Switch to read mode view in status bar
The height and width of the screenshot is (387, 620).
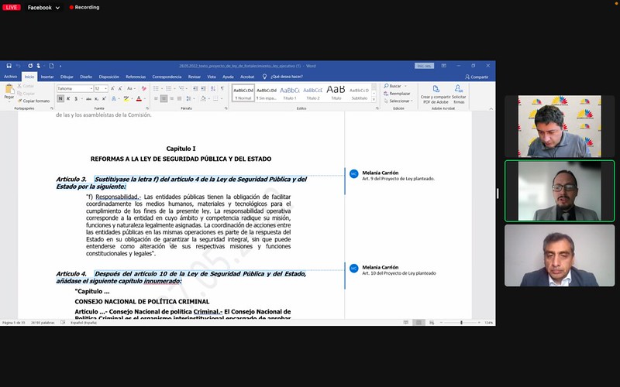point(406,323)
